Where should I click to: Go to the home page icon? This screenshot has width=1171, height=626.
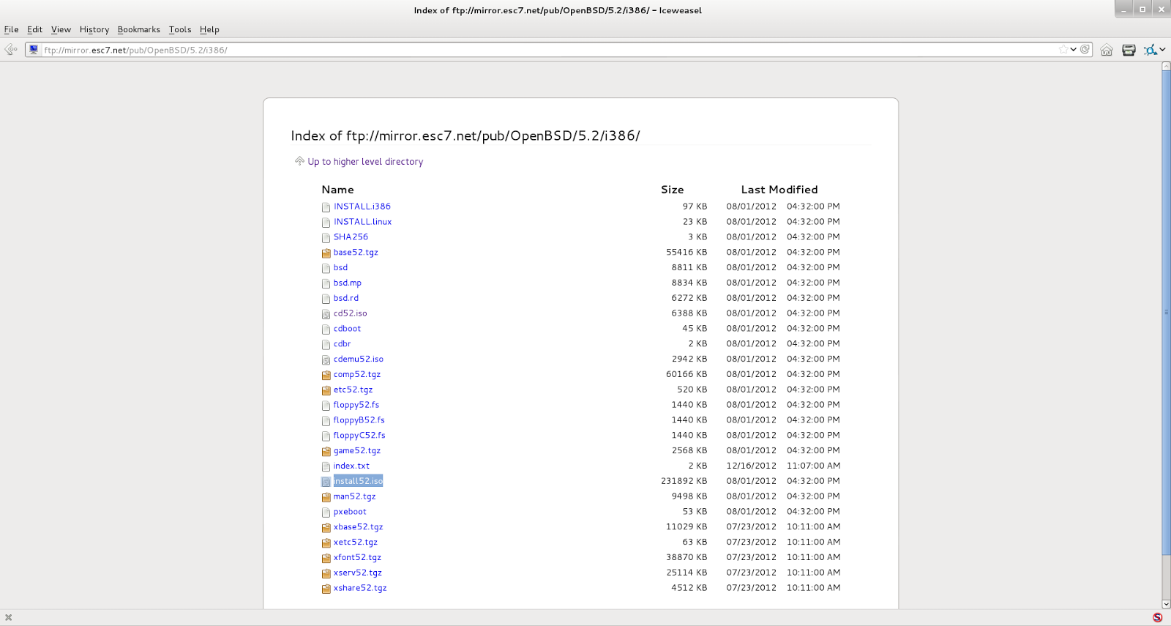pos(1107,50)
